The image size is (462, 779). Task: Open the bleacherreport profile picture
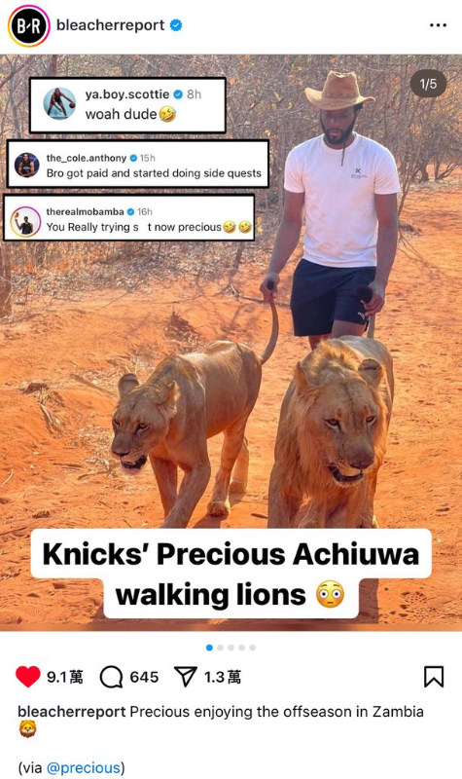(x=28, y=26)
